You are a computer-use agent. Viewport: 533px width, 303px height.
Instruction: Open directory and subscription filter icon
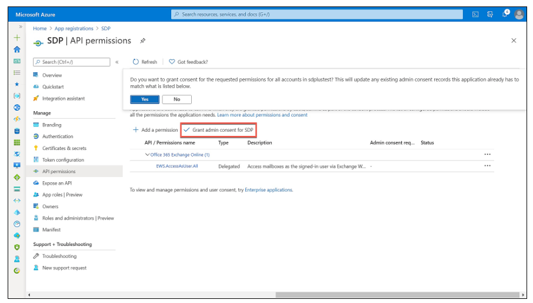pos(490,15)
